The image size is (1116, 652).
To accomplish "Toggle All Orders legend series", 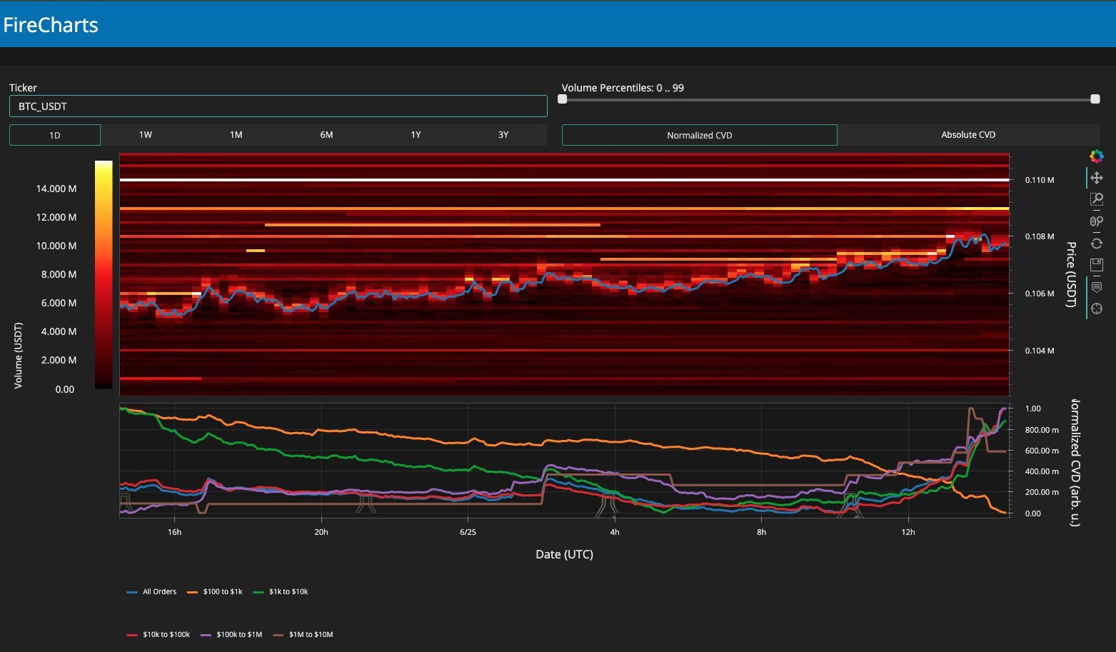I will [x=159, y=592].
